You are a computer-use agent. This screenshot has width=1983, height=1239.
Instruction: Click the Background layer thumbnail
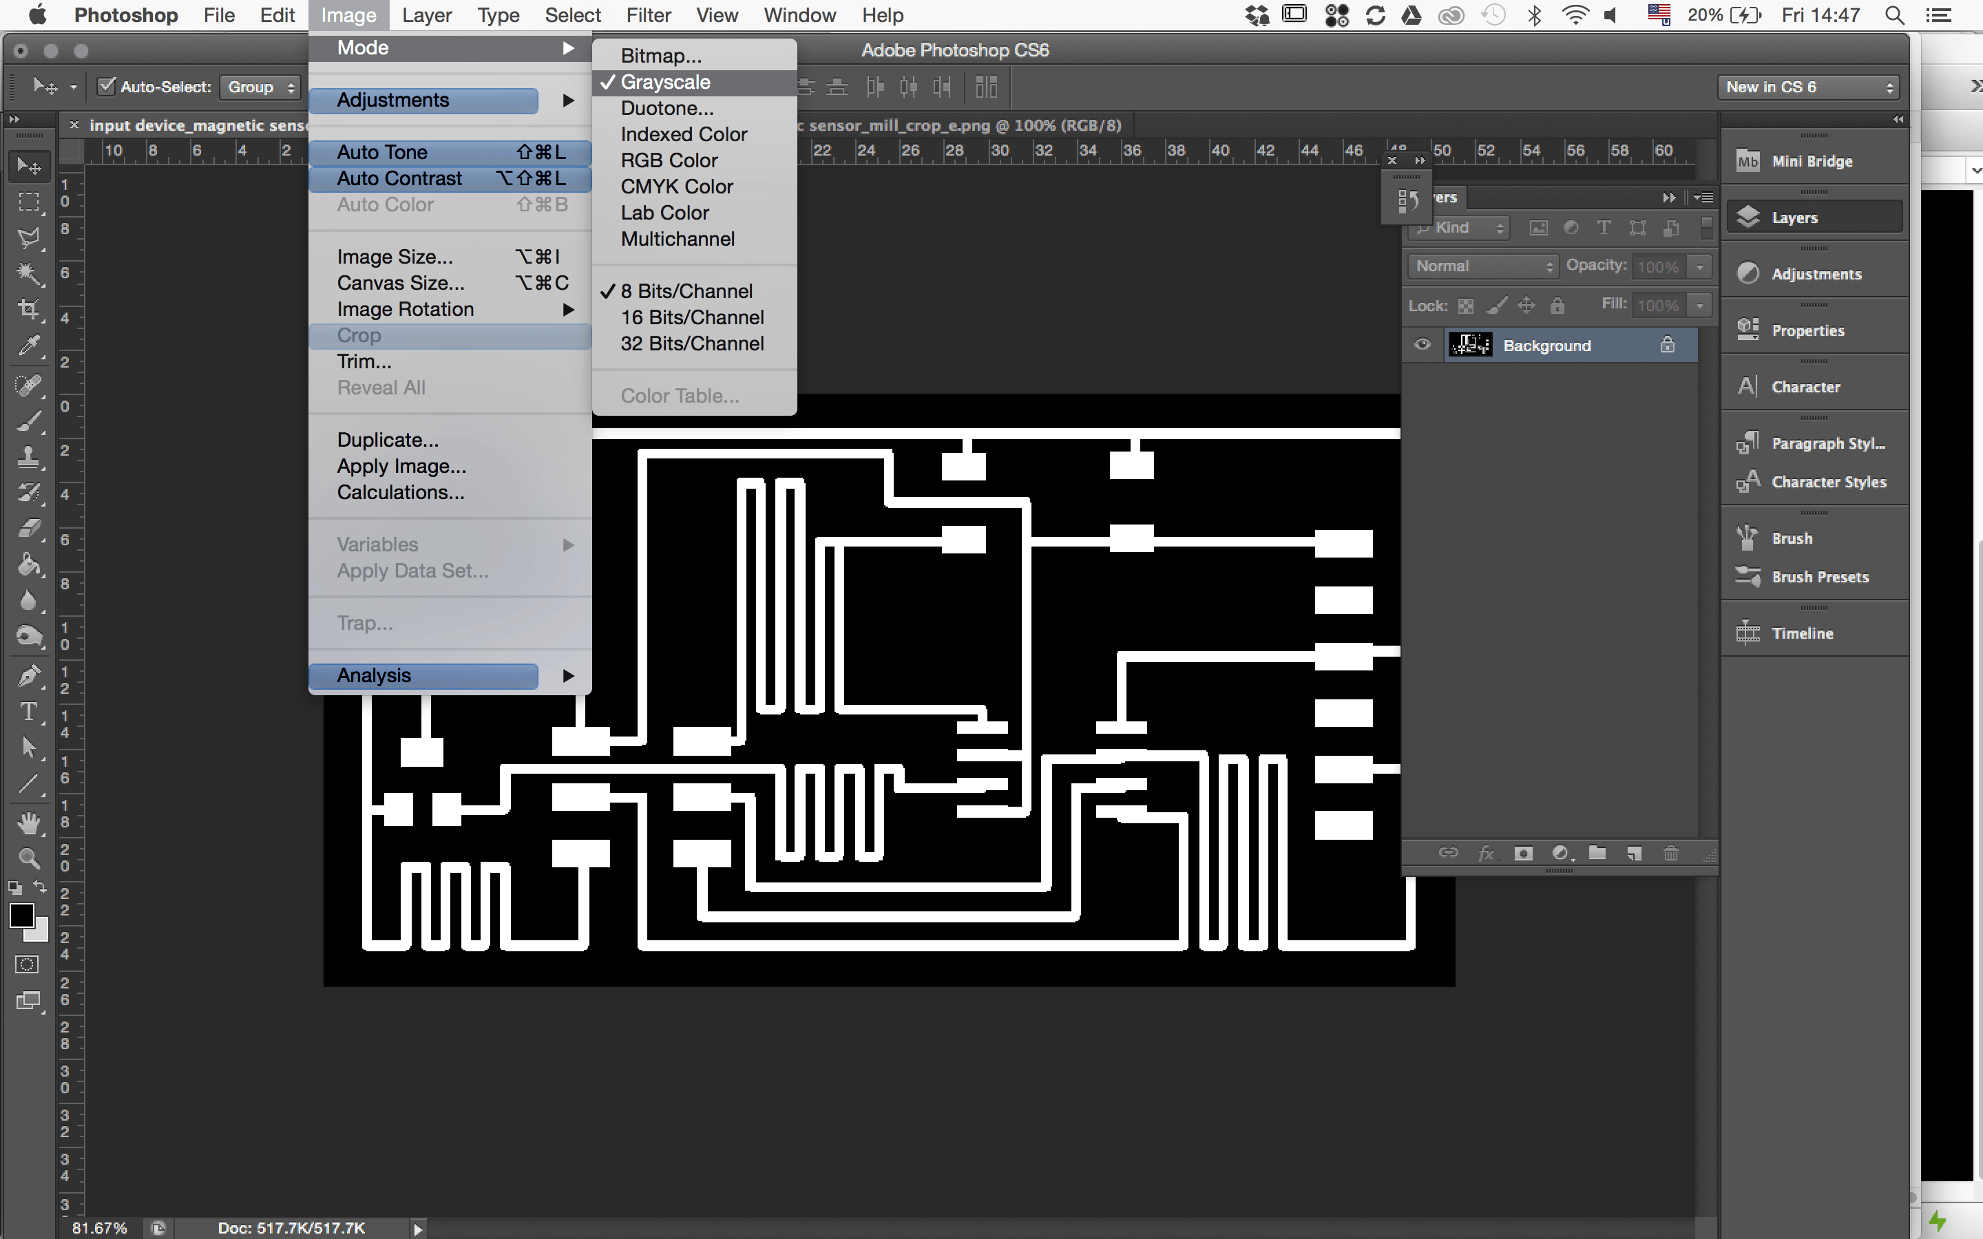[x=1470, y=345]
